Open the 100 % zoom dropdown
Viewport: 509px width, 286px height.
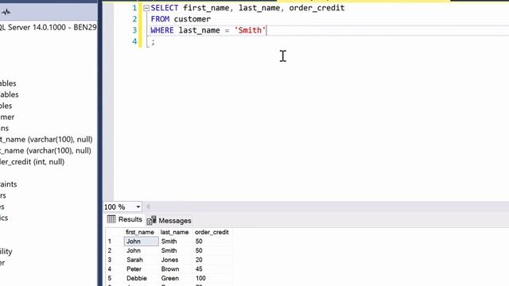138,207
